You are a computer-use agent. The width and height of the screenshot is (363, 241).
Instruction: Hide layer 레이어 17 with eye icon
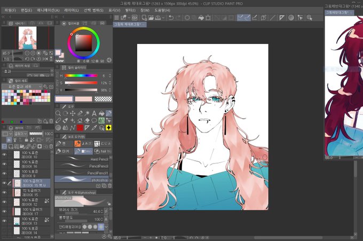(4, 212)
